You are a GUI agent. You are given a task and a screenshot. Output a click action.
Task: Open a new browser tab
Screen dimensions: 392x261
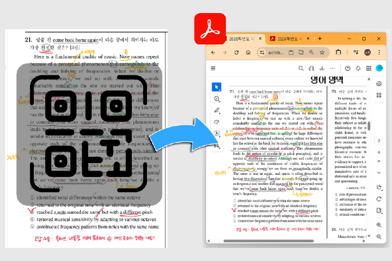pyautogui.click(x=320, y=39)
